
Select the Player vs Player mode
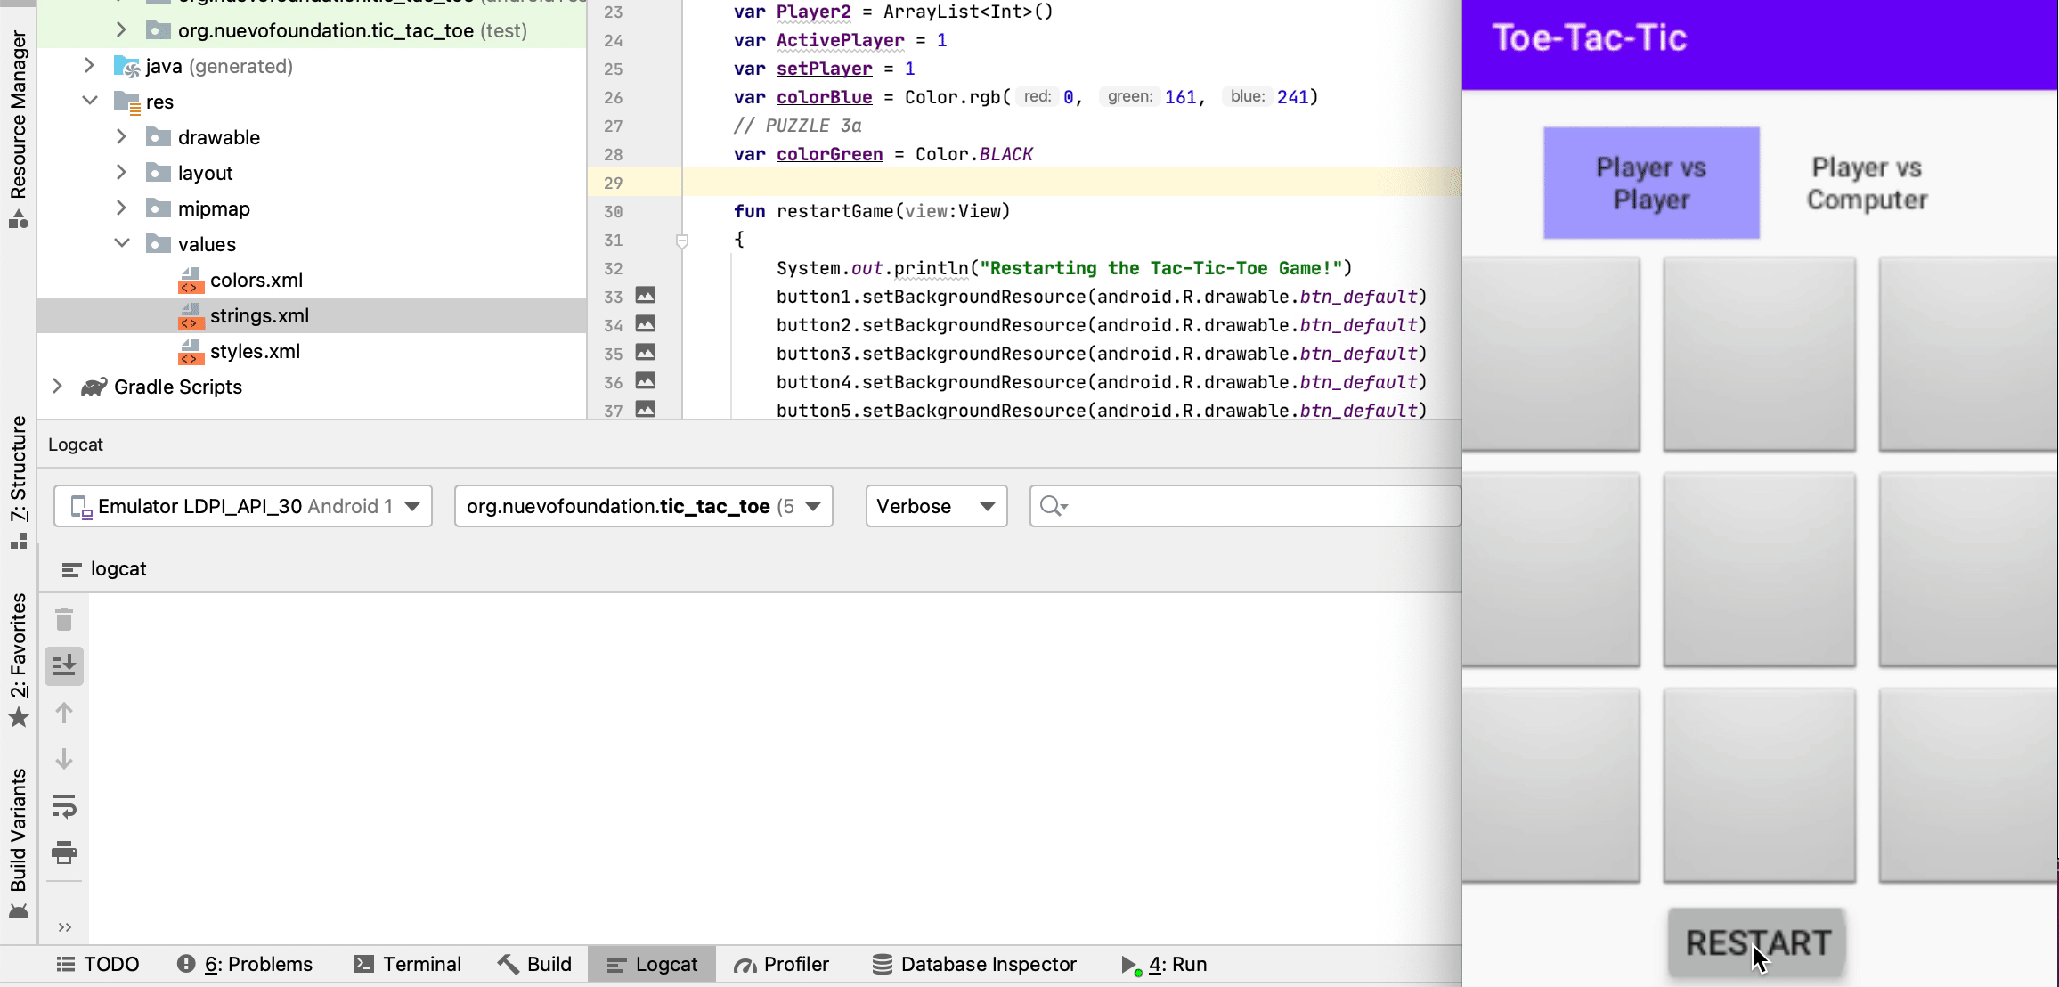(x=1650, y=183)
